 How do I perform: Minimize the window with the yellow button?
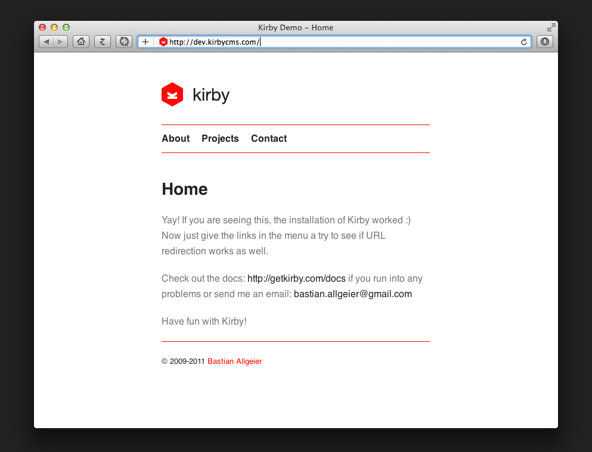pyautogui.click(x=54, y=27)
